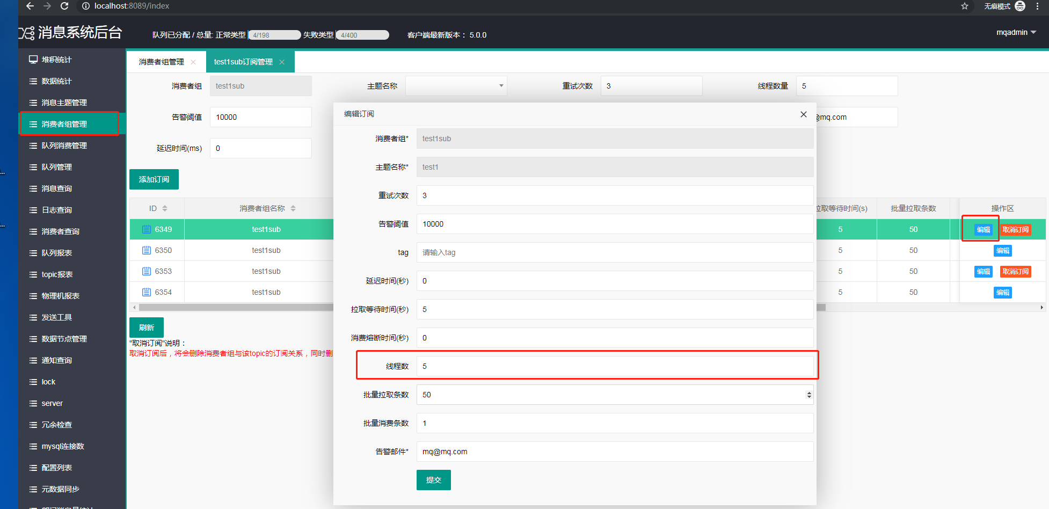The height and width of the screenshot is (509, 1049).
Task: Close the 消费者组管理 tab
Action: point(193,62)
